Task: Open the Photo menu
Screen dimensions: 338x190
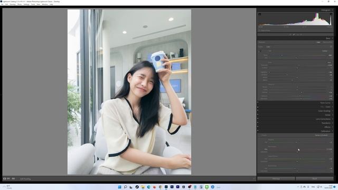Action: [x=20, y=4]
